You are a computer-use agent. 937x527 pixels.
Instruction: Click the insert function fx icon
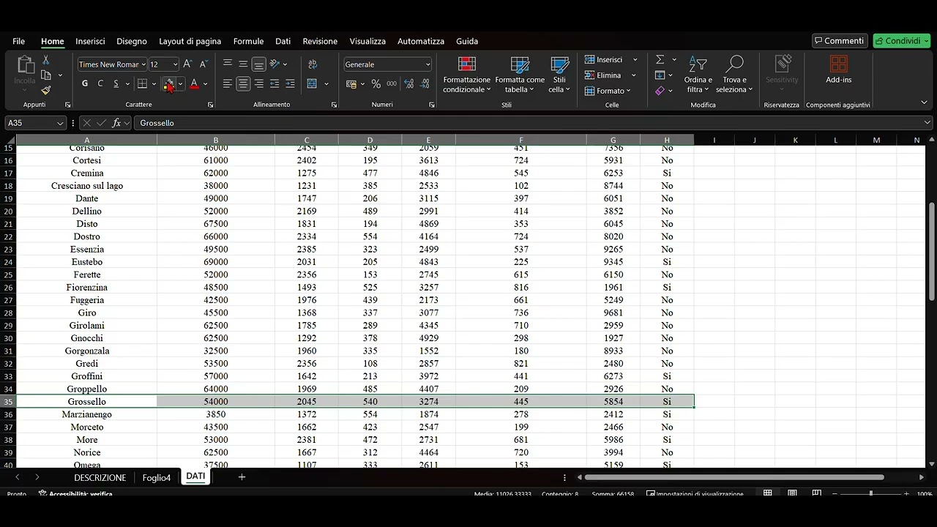(116, 123)
